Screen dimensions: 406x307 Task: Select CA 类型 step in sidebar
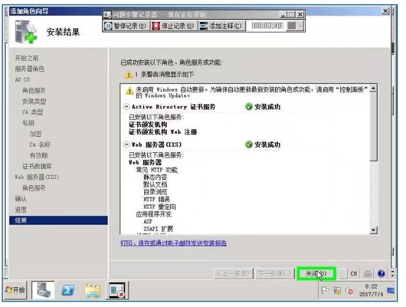[x=32, y=112]
